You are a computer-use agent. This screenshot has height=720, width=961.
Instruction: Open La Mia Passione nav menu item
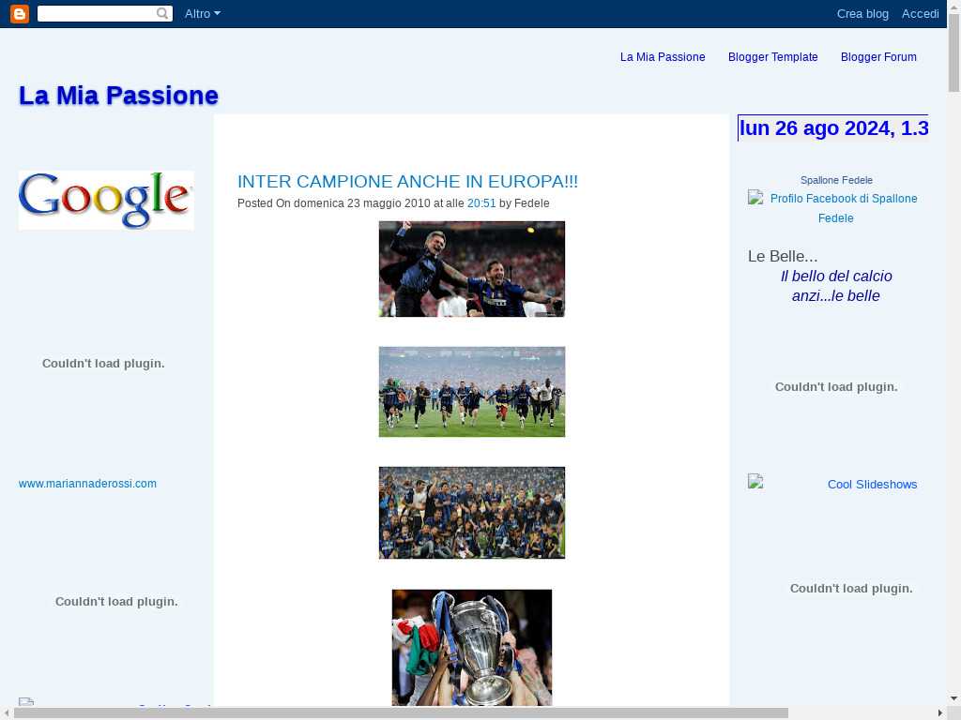pos(663,57)
